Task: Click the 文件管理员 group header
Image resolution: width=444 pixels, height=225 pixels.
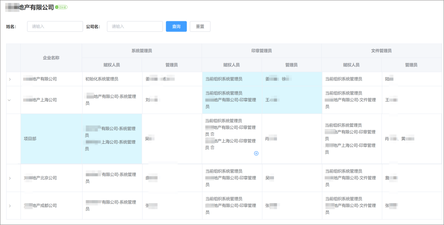Action: [381, 51]
